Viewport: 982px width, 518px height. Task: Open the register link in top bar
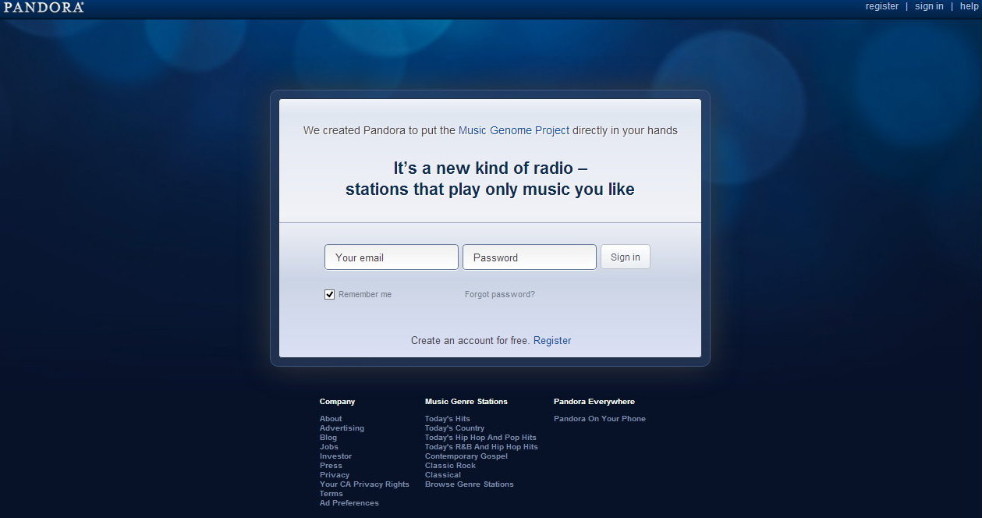tap(882, 6)
